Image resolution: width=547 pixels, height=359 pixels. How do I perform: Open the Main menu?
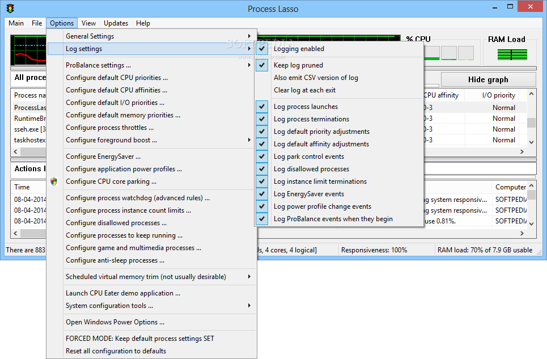pos(16,23)
